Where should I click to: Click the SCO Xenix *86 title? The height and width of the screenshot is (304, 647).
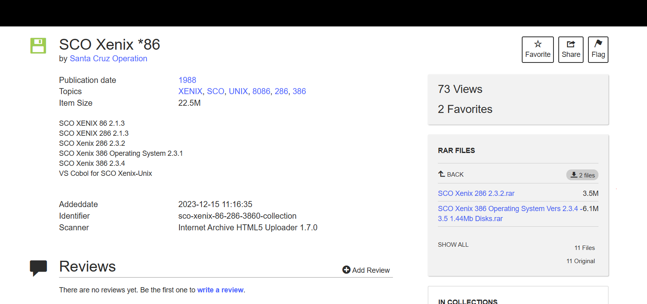[110, 44]
